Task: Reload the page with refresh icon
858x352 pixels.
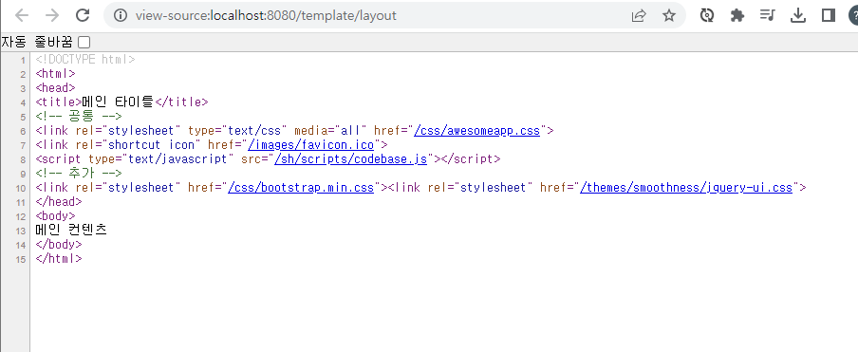Action: (83, 15)
